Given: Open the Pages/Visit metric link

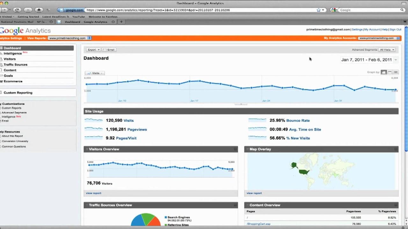Looking at the screenshot, I should pos(127,138).
